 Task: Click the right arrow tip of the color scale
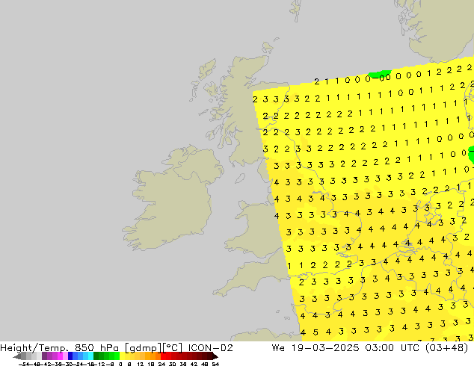pyautogui.click(x=216, y=357)
